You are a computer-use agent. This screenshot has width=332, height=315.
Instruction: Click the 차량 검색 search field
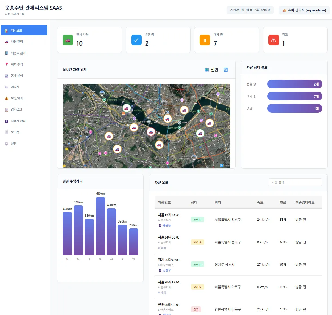pos(295,182)
